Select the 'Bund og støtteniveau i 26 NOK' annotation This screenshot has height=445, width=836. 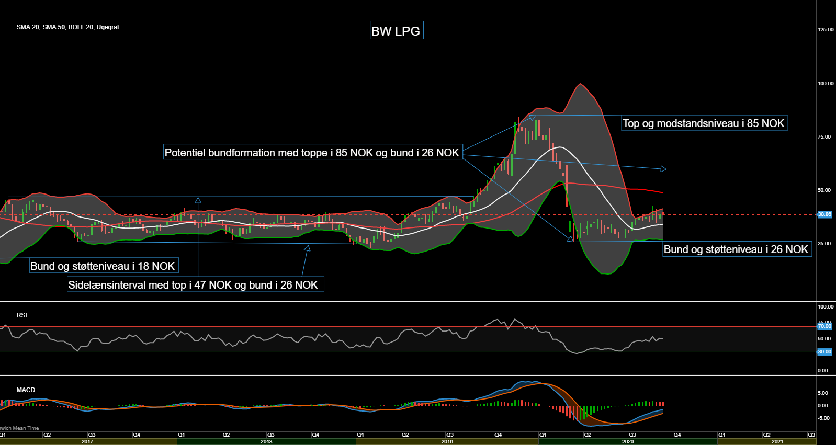737,249
